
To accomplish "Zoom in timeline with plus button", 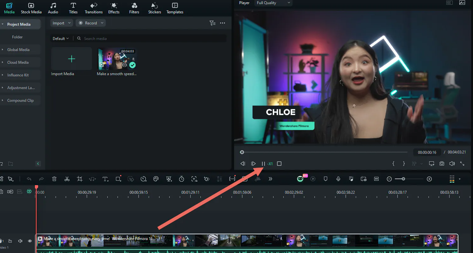I will [x=429, y=179].
